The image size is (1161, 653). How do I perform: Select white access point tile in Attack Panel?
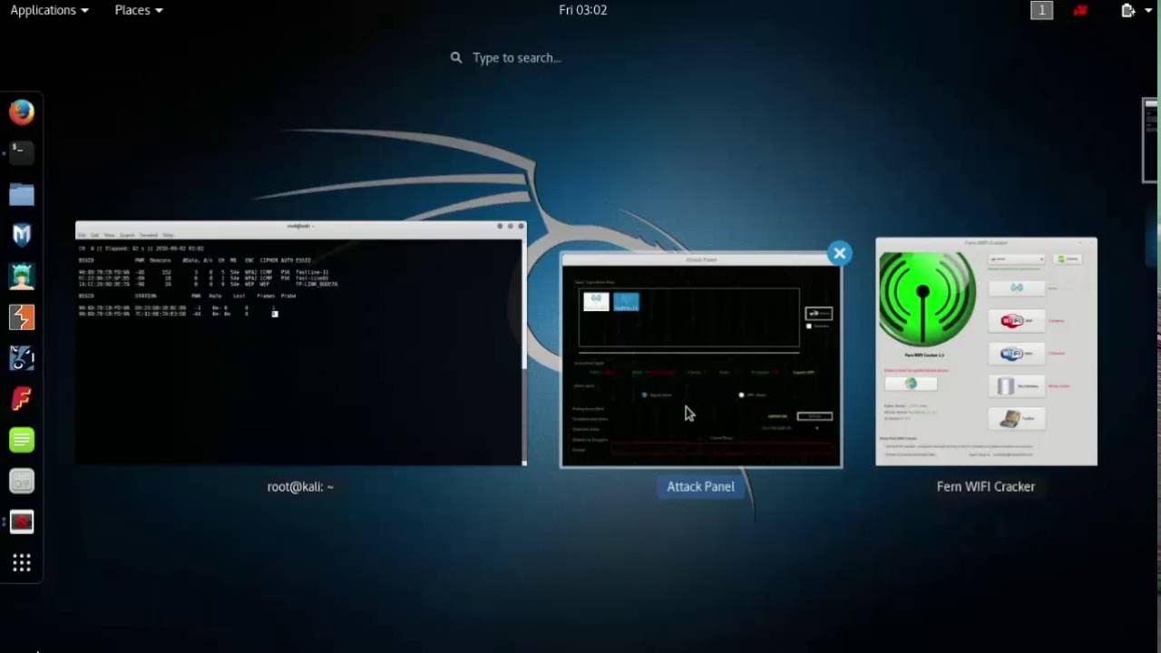596,301
